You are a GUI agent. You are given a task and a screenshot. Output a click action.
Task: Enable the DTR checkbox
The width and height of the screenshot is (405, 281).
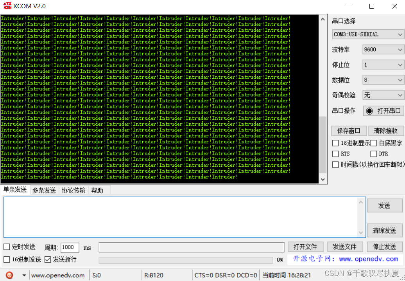point(373,154)
